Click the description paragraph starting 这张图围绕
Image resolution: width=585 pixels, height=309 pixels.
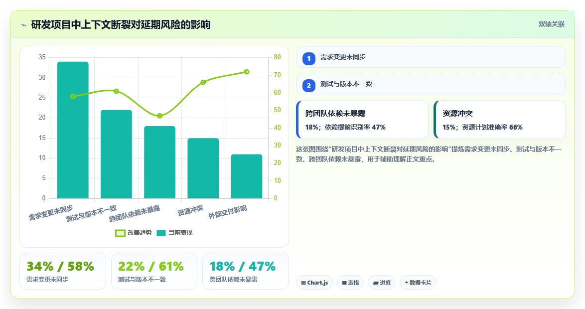(429, 154)
